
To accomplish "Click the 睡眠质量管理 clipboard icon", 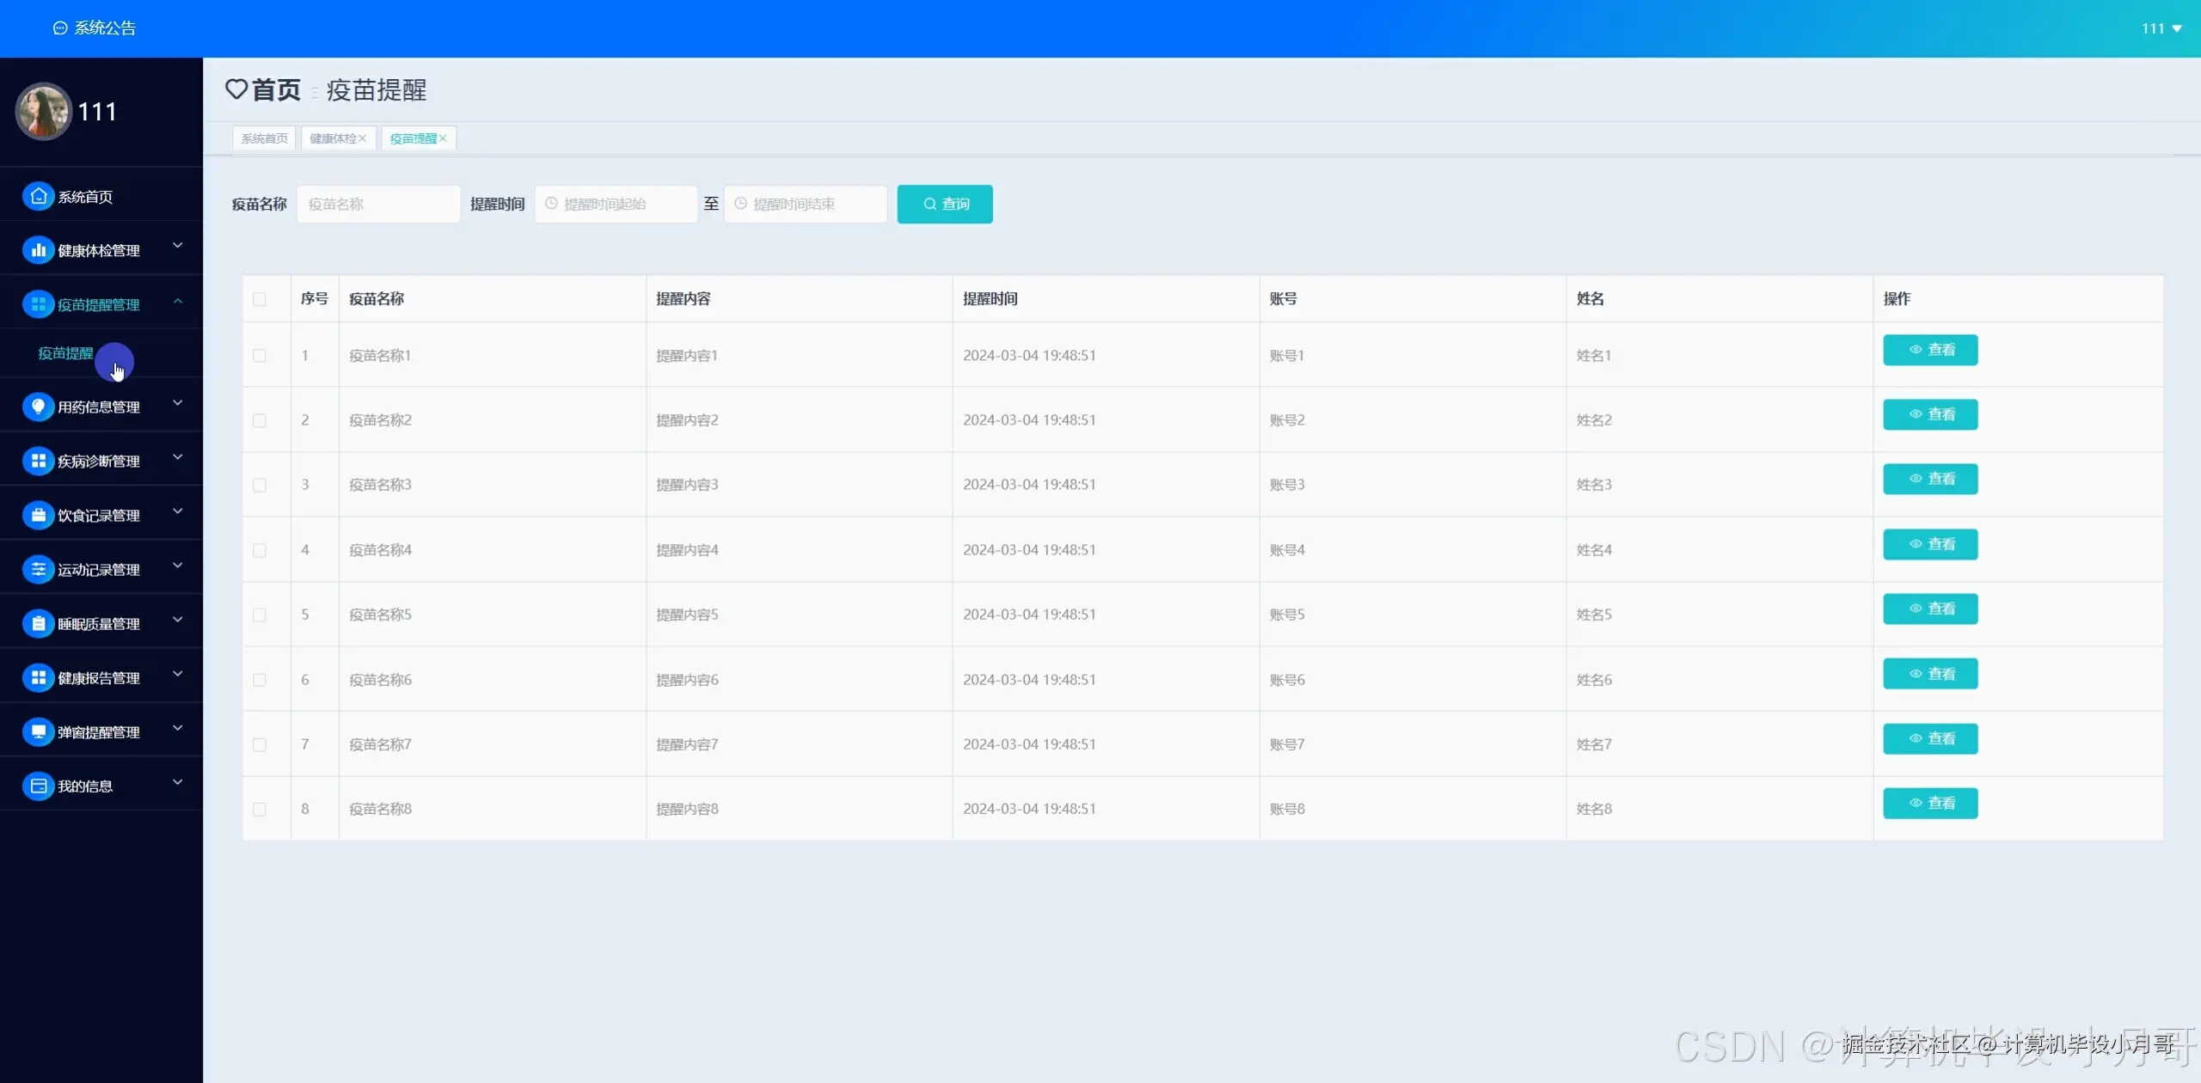I will point(38,624).
